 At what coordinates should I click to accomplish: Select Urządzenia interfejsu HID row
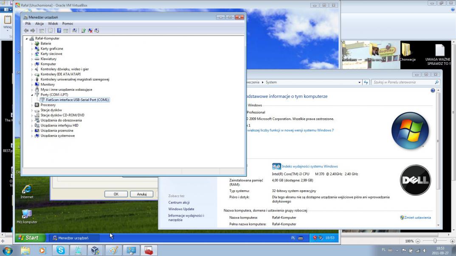point(59,125)
